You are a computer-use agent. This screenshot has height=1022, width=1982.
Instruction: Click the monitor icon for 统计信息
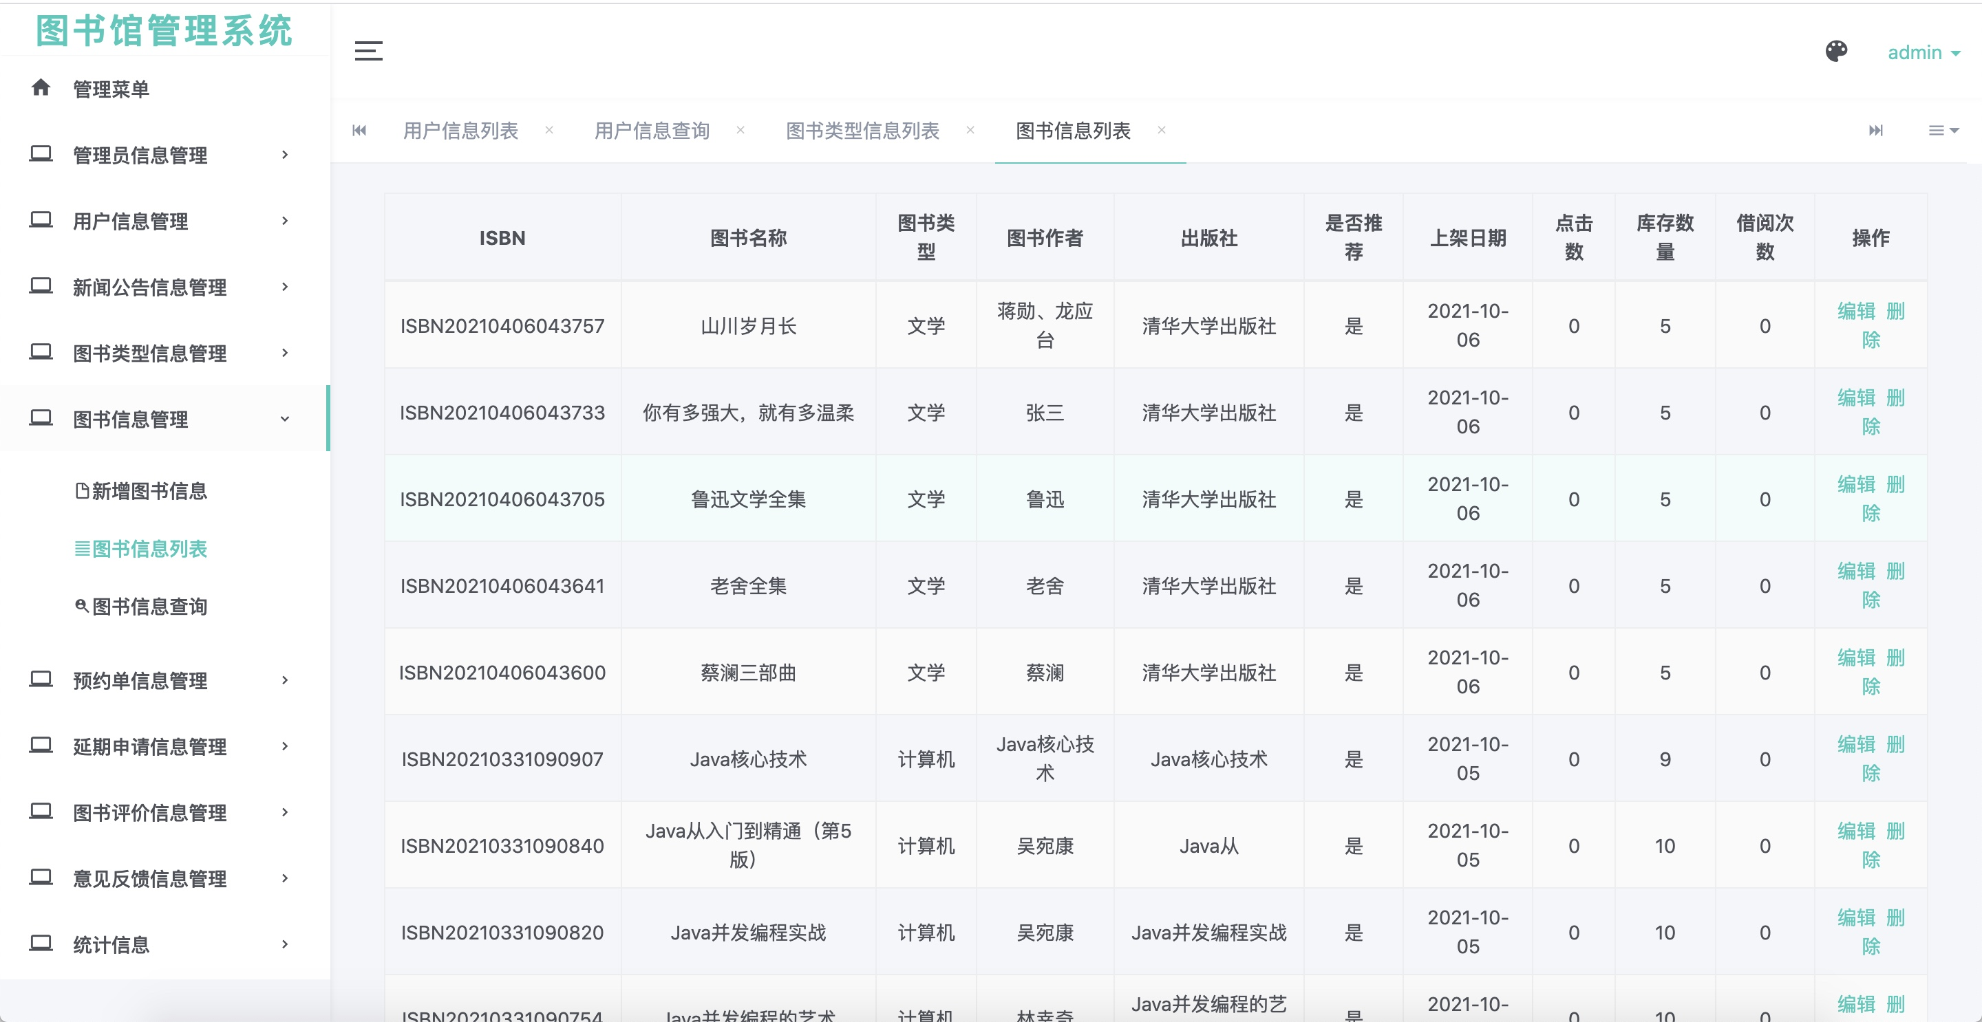pos(41,944)
